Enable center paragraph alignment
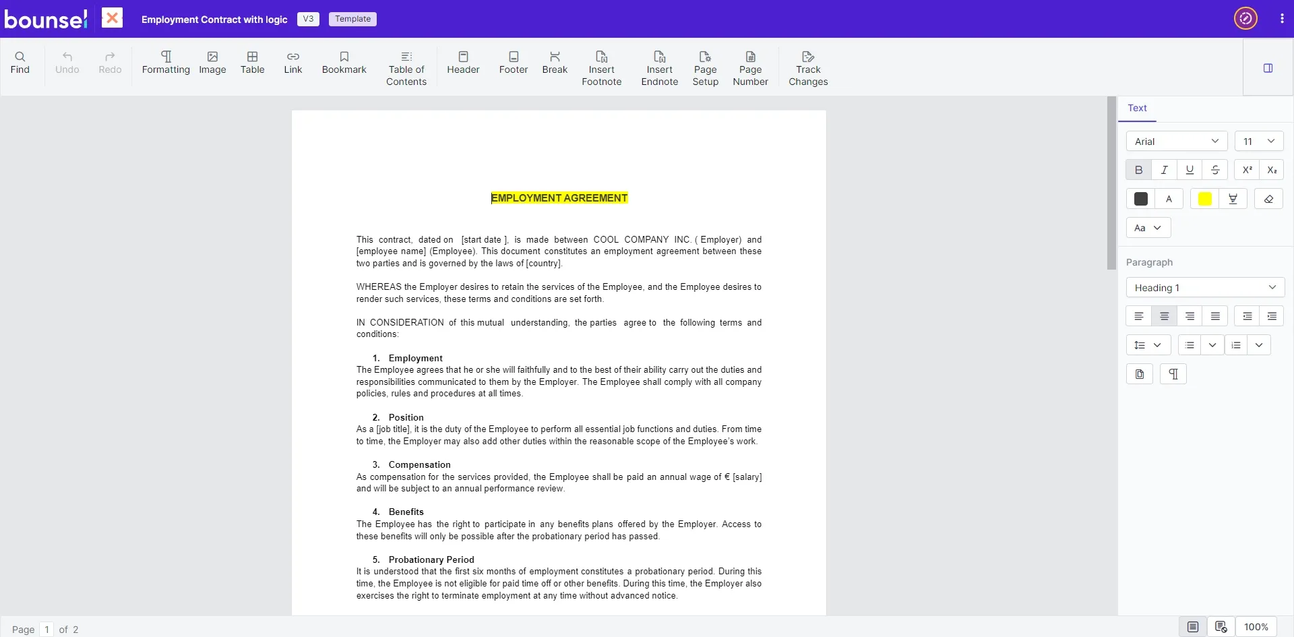 (1164, 316)
